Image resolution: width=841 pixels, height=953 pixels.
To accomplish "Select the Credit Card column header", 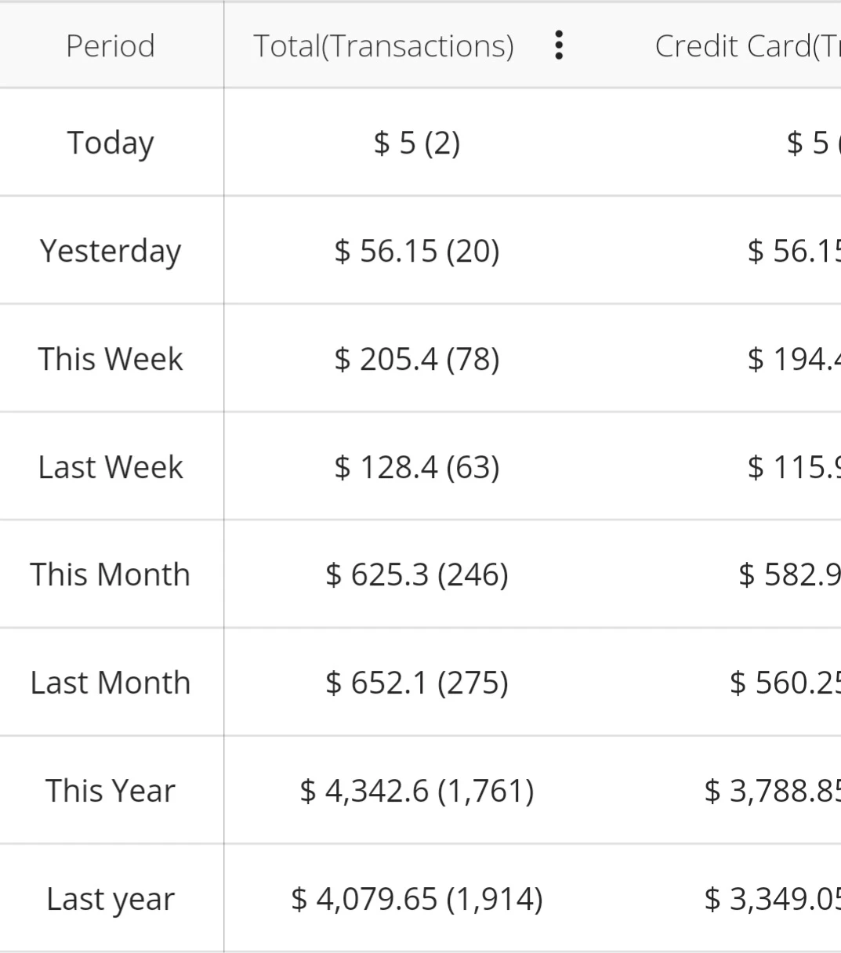I will 747,46.
